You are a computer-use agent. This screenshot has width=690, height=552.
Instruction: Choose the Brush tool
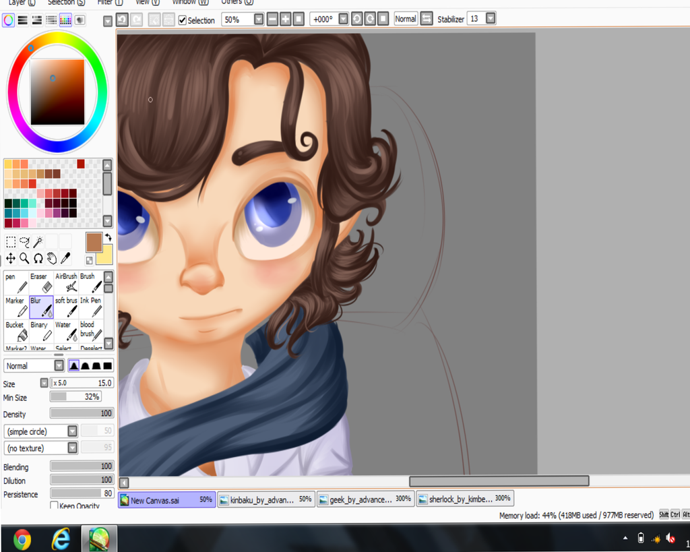[x=91, y=282]
